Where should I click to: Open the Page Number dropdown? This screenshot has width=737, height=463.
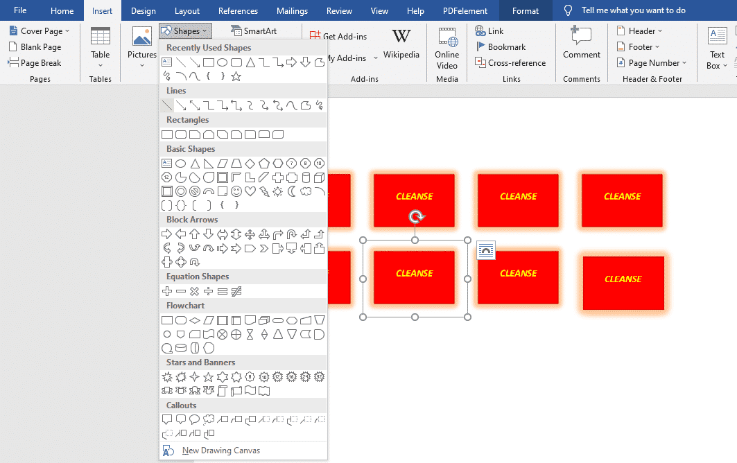[x=650, y=62]
